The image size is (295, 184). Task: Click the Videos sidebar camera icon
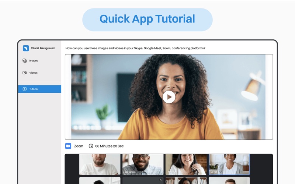pos(25,72)
